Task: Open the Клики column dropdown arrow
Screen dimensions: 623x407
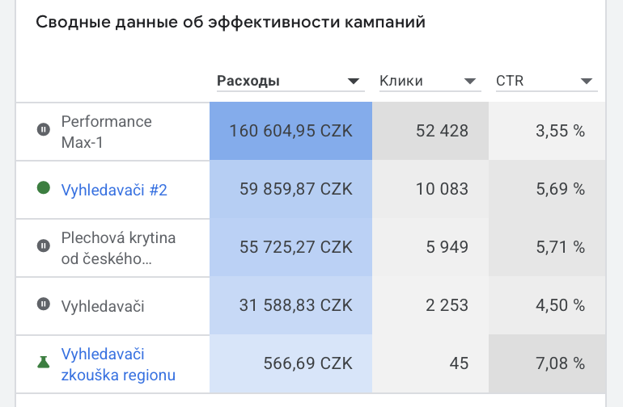Action: 469,81
